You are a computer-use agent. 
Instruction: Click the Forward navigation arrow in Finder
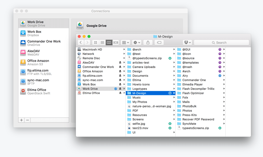coord(87,42)
